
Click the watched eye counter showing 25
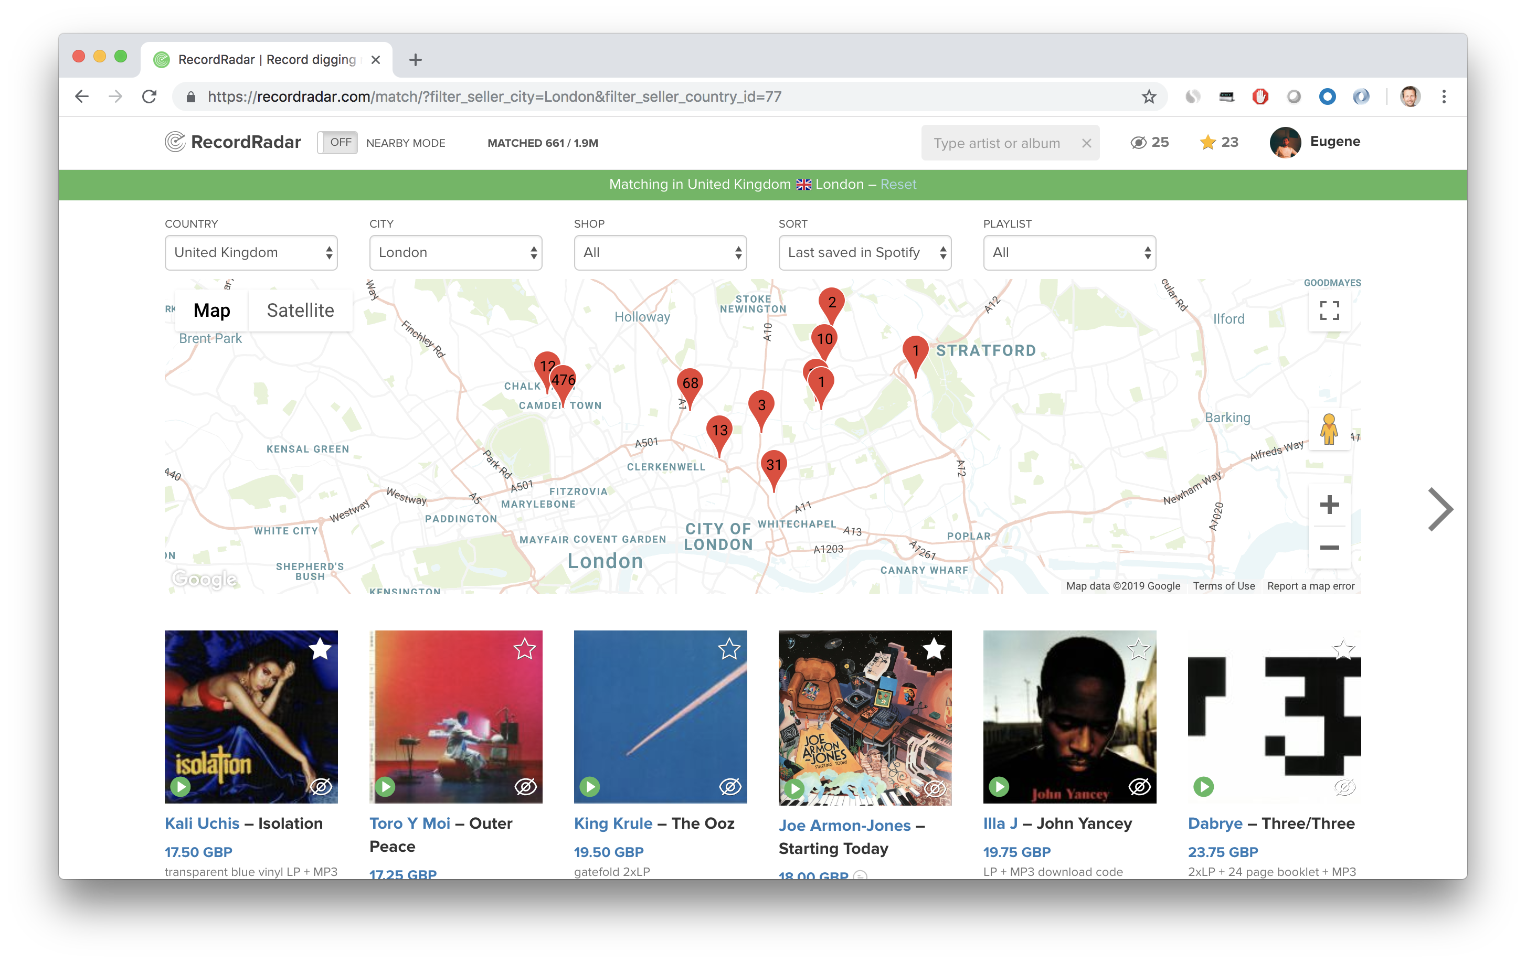1149,142
